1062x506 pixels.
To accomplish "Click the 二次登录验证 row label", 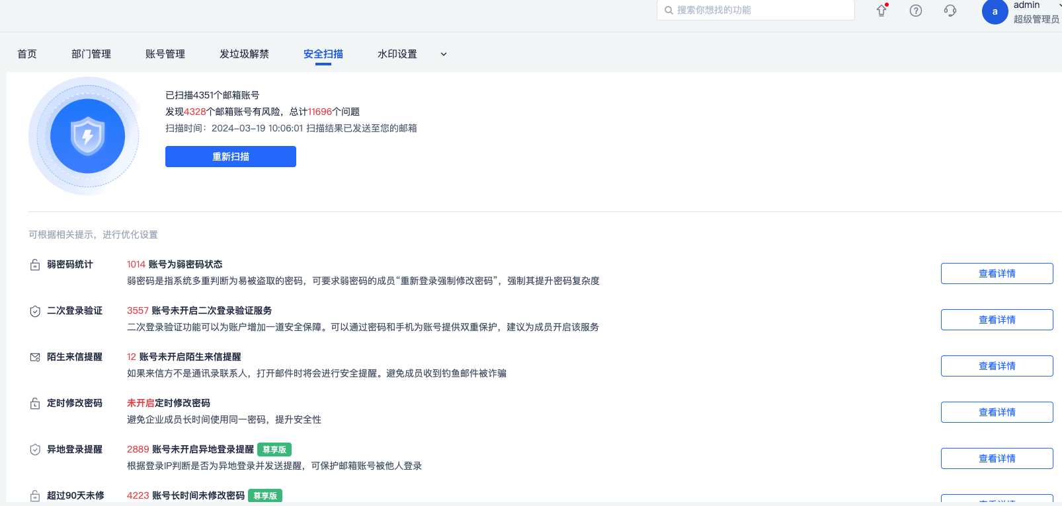I will (75, 310).
